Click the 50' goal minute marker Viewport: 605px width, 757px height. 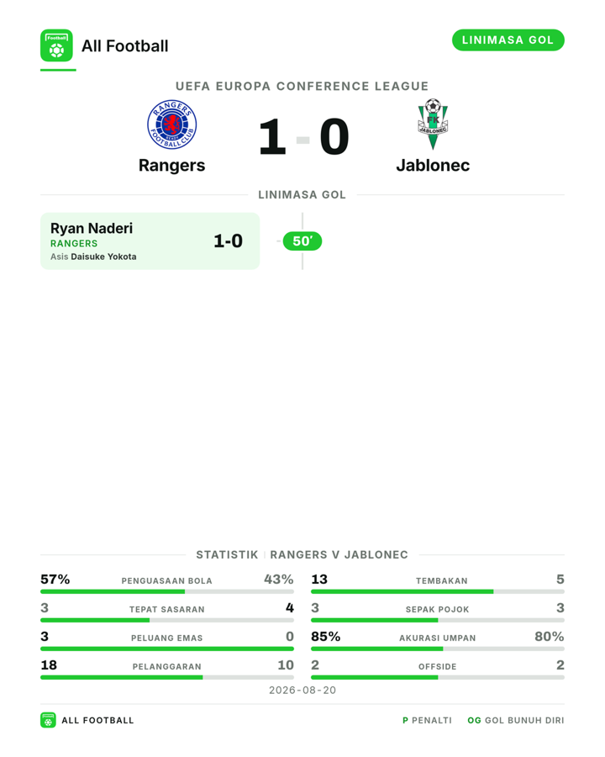(x=302, y=241)
